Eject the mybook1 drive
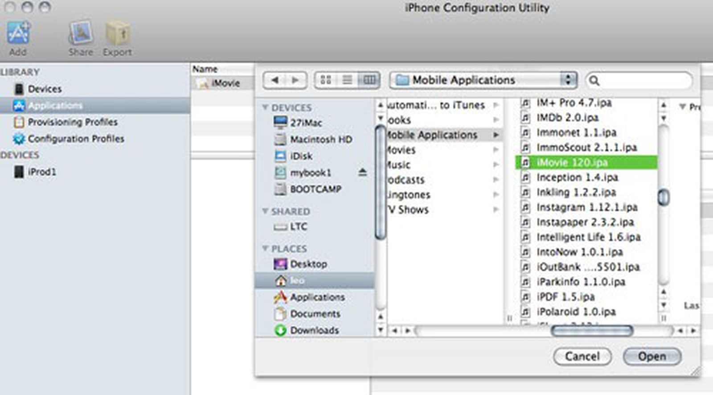This screenshot has width=713, height=395. (362, 172)
